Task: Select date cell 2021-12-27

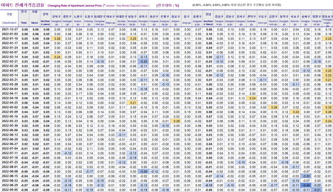Action: 9,29
